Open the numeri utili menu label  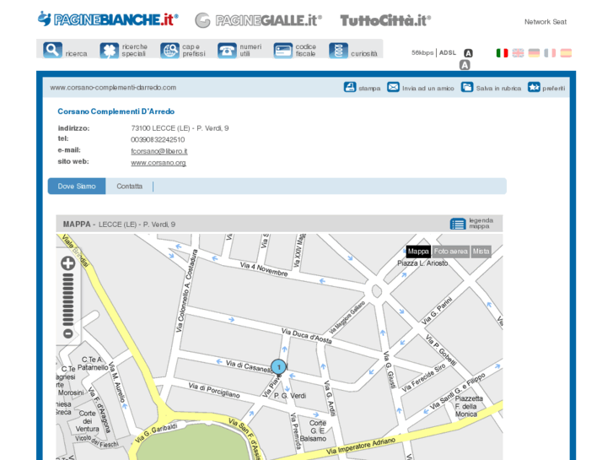pos(250,50)
